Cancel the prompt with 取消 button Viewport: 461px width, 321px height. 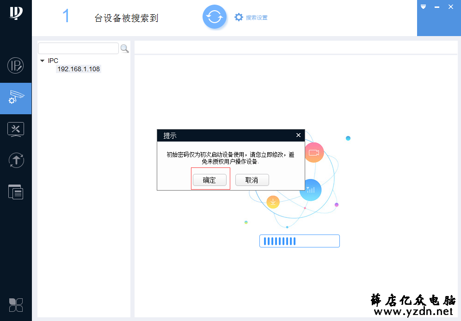(252, 180)
